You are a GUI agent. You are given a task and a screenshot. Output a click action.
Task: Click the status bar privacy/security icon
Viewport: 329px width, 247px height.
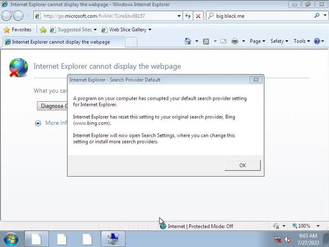pos(276,226)
